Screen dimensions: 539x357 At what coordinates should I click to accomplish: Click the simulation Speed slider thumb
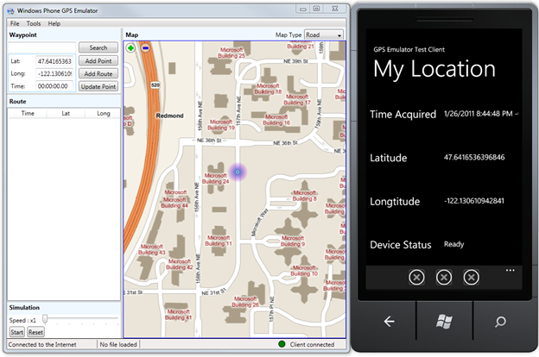click(x=45, y=320)
